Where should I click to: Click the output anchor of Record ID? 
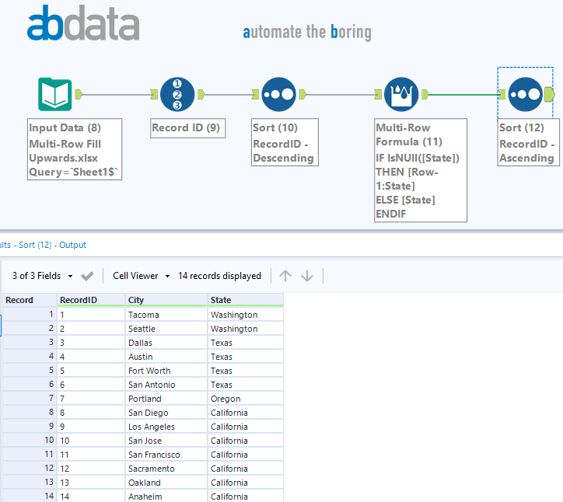coord(201,94)
